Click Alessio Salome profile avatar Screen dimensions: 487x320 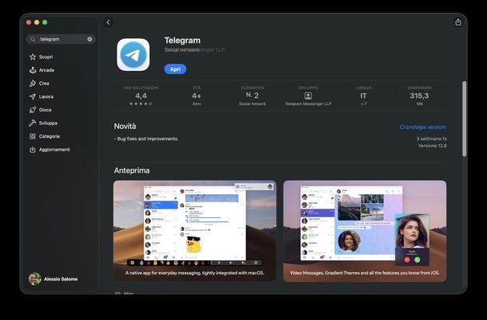35,279
